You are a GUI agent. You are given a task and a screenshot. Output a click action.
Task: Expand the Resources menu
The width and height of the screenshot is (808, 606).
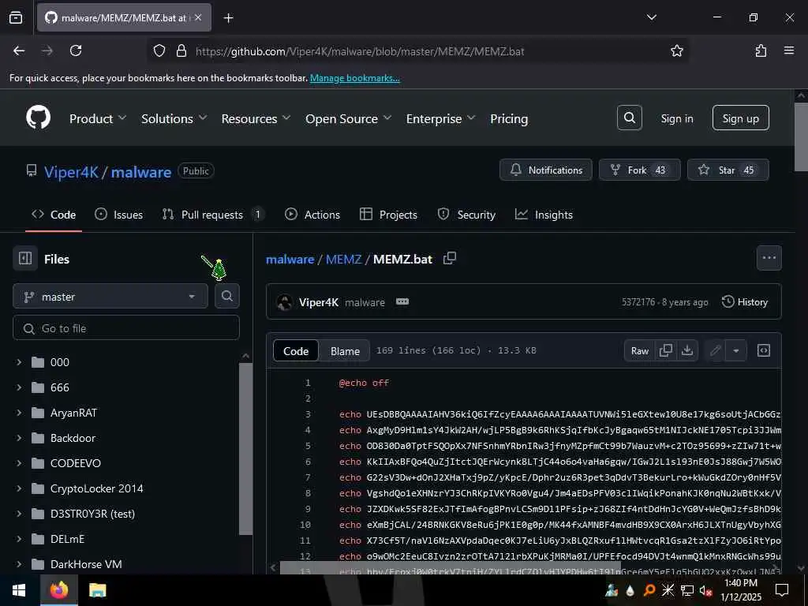[256, 118]
